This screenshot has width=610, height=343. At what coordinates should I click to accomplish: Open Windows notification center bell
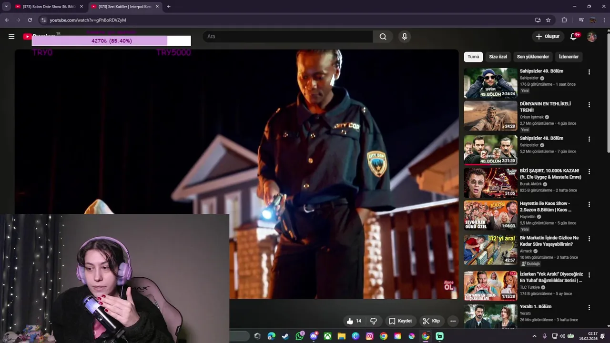tap(603, 336)
